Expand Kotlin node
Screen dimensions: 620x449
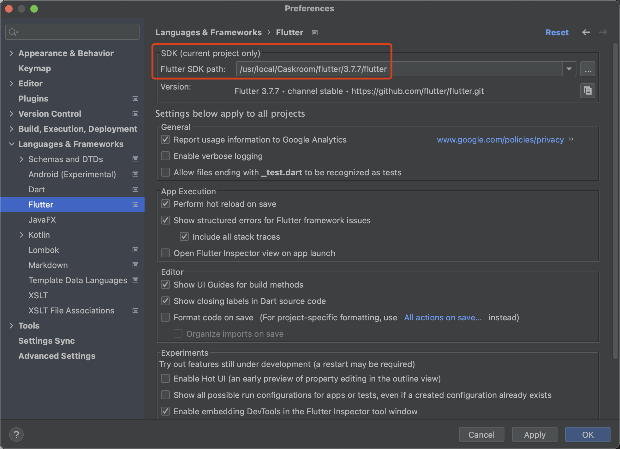tap(21, 235)
